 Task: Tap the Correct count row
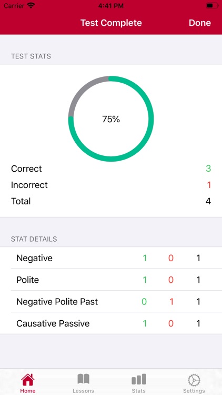pyautogui.click(x=111, y=169)
